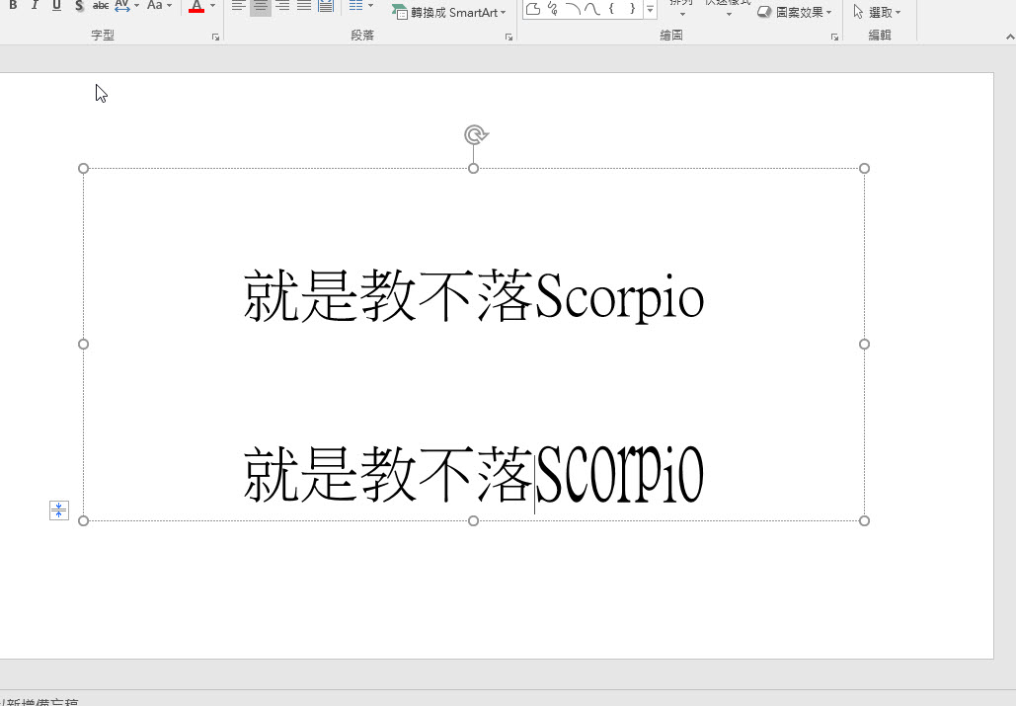This screenshot has height=706, width=1016.
Task: Open the Change Case (Aa) dropdown
Action: (x=159, y=6)
